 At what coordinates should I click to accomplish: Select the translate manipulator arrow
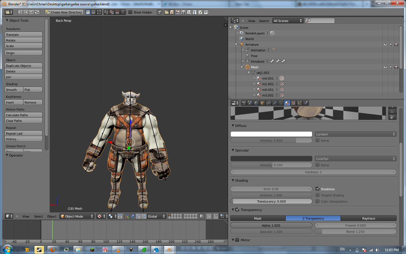pos(133,216)
